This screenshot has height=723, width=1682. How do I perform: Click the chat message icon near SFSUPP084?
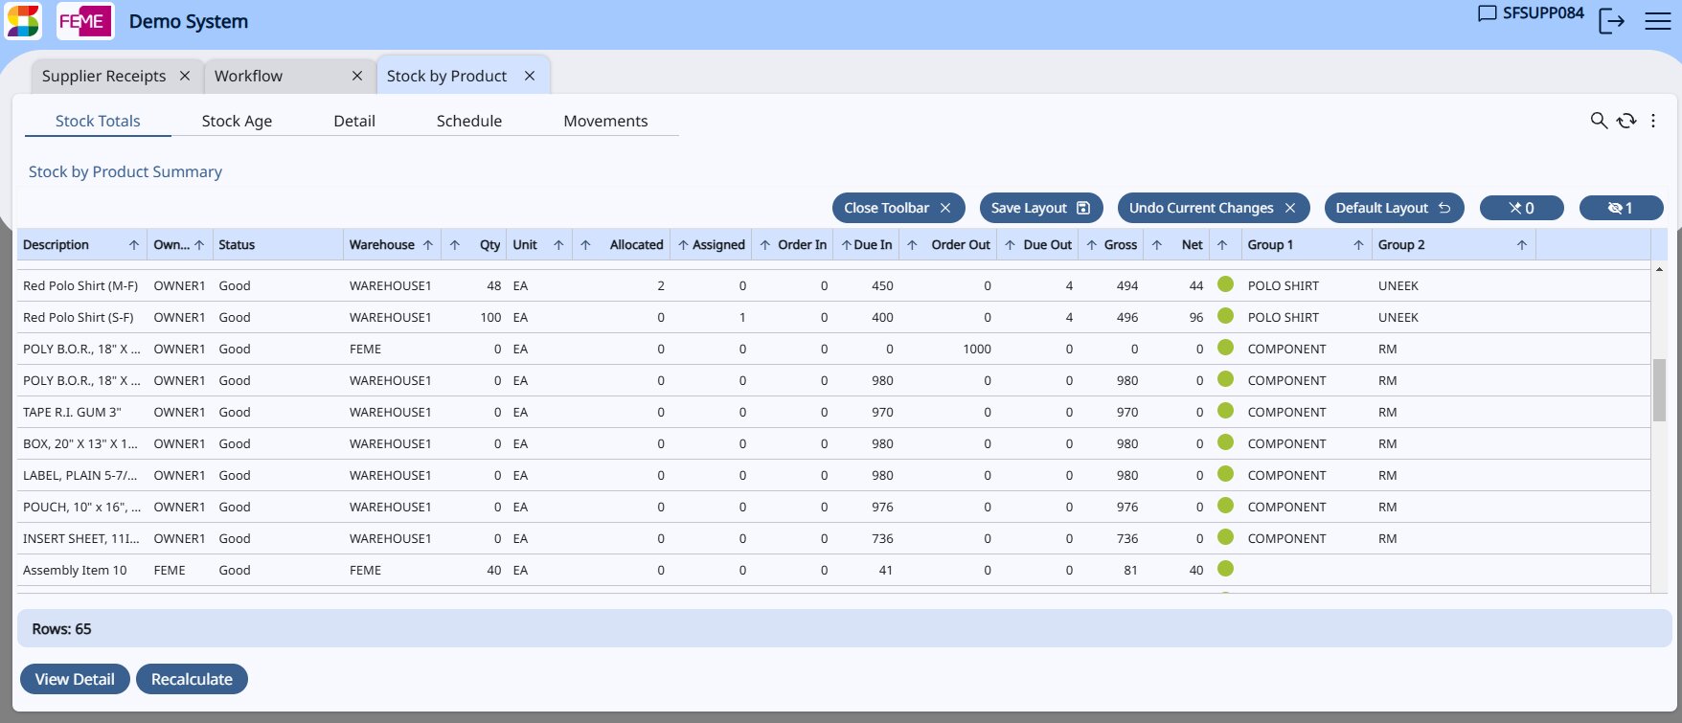(x=1487, y=13)
